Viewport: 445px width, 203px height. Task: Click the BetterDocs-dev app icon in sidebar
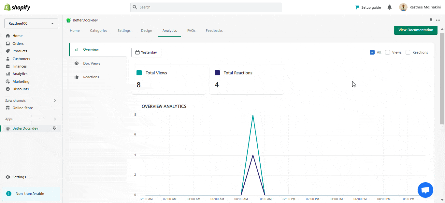(8, 128)
